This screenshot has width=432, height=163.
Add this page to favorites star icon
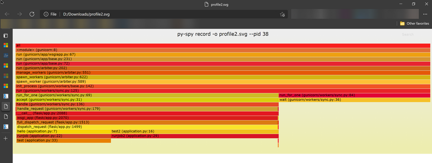(x=282, y=14)
